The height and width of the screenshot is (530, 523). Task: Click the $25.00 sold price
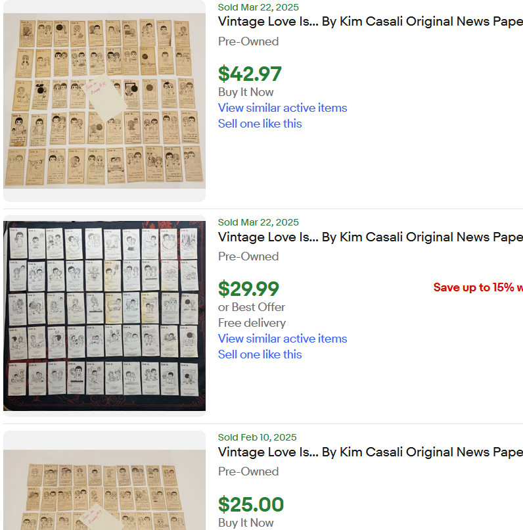coord(250,504)
